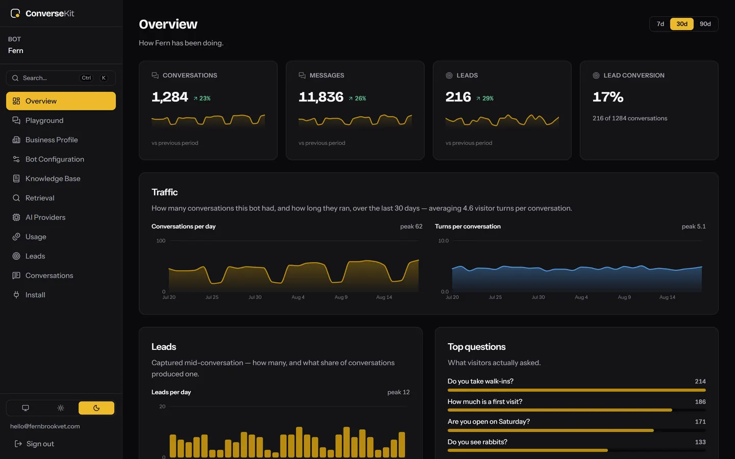Click the 11,836 messages value

[x=321, y=97]
